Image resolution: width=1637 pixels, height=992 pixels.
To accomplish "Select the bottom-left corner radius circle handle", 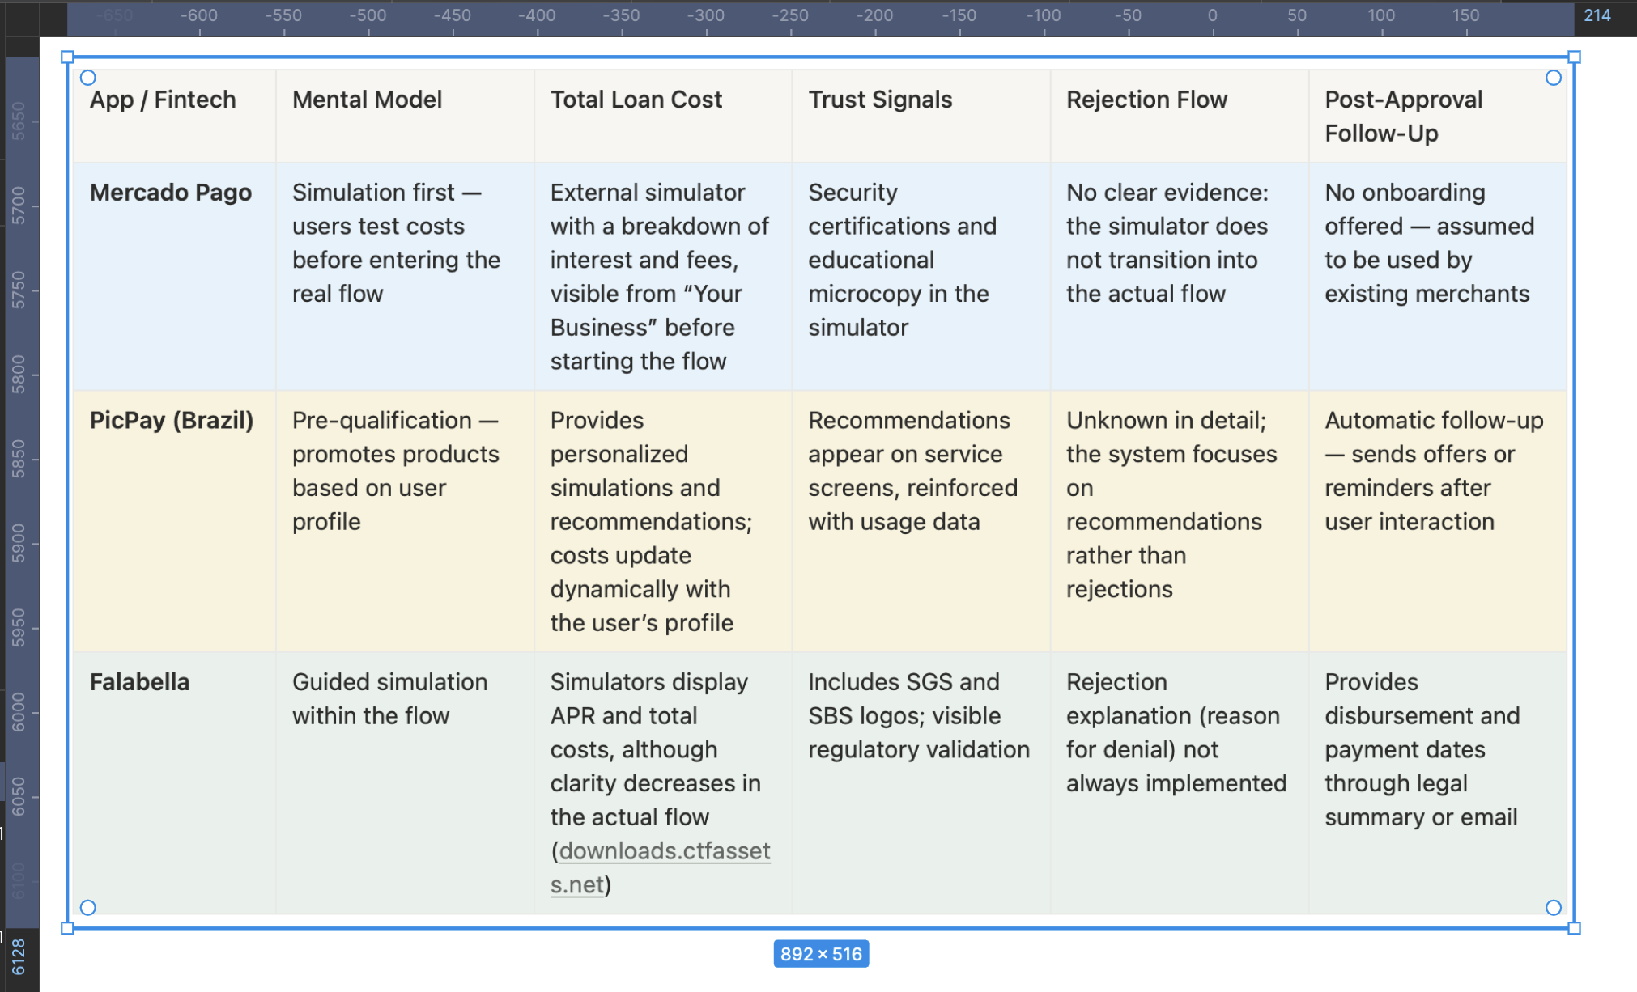I will click(x=88, y=907).
